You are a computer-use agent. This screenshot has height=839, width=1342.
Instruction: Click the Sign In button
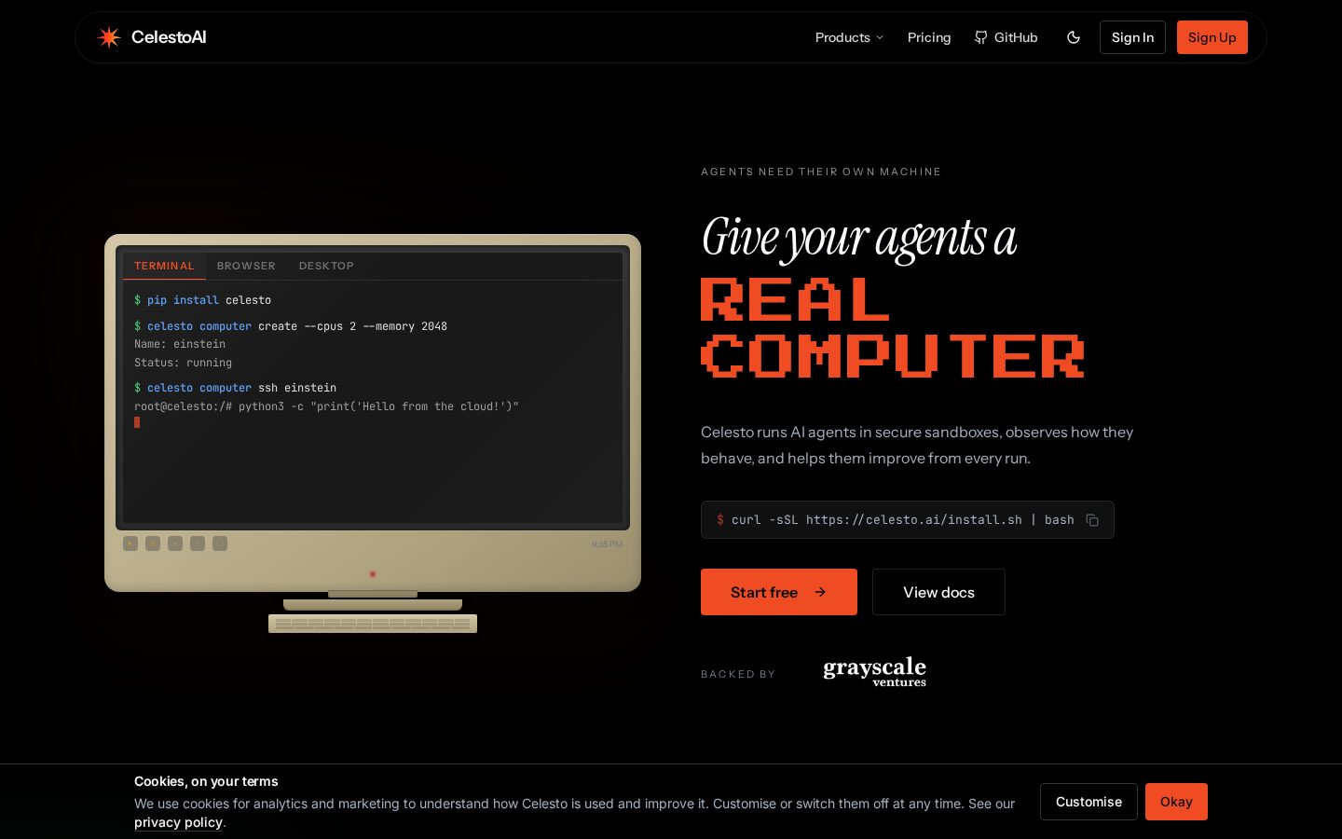1132,37
